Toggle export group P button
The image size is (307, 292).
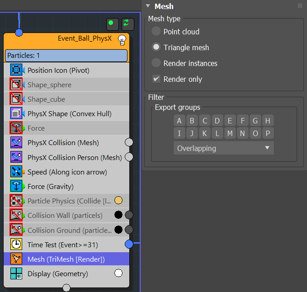268,133
